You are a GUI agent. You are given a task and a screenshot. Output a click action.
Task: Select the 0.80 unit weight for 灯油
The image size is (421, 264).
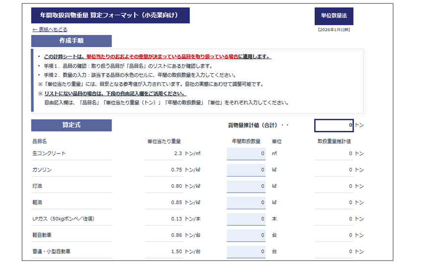tap(176, 186)
